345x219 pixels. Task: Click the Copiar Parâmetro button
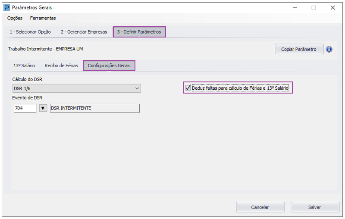tap(299, 49)
